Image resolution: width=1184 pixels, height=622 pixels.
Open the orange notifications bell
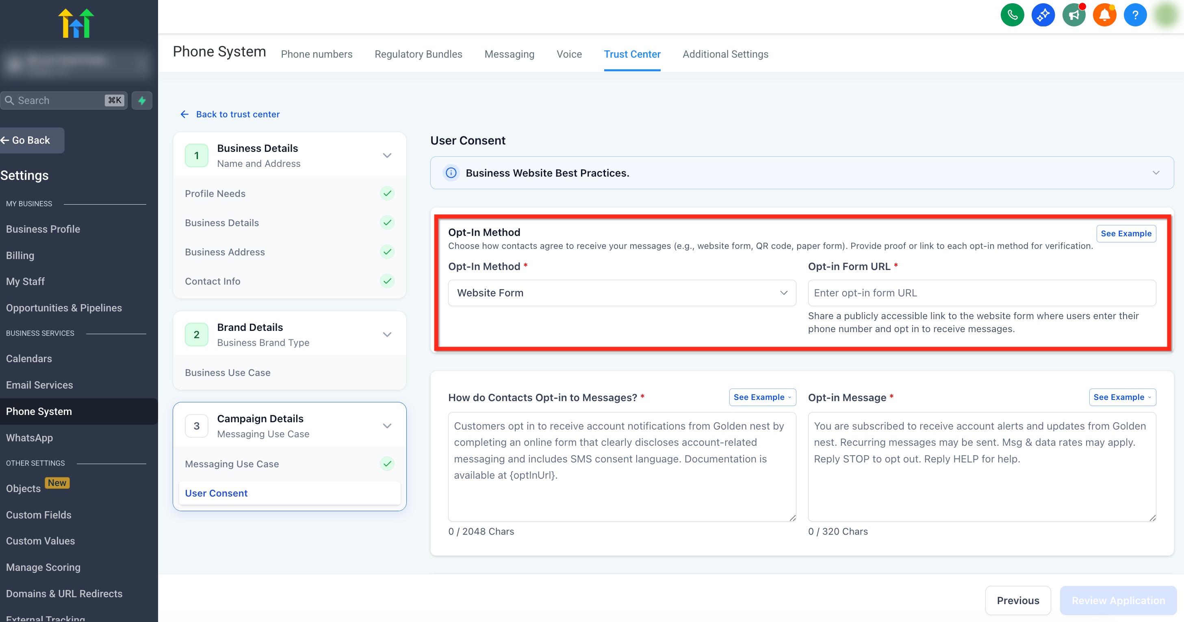[1104, 15]
